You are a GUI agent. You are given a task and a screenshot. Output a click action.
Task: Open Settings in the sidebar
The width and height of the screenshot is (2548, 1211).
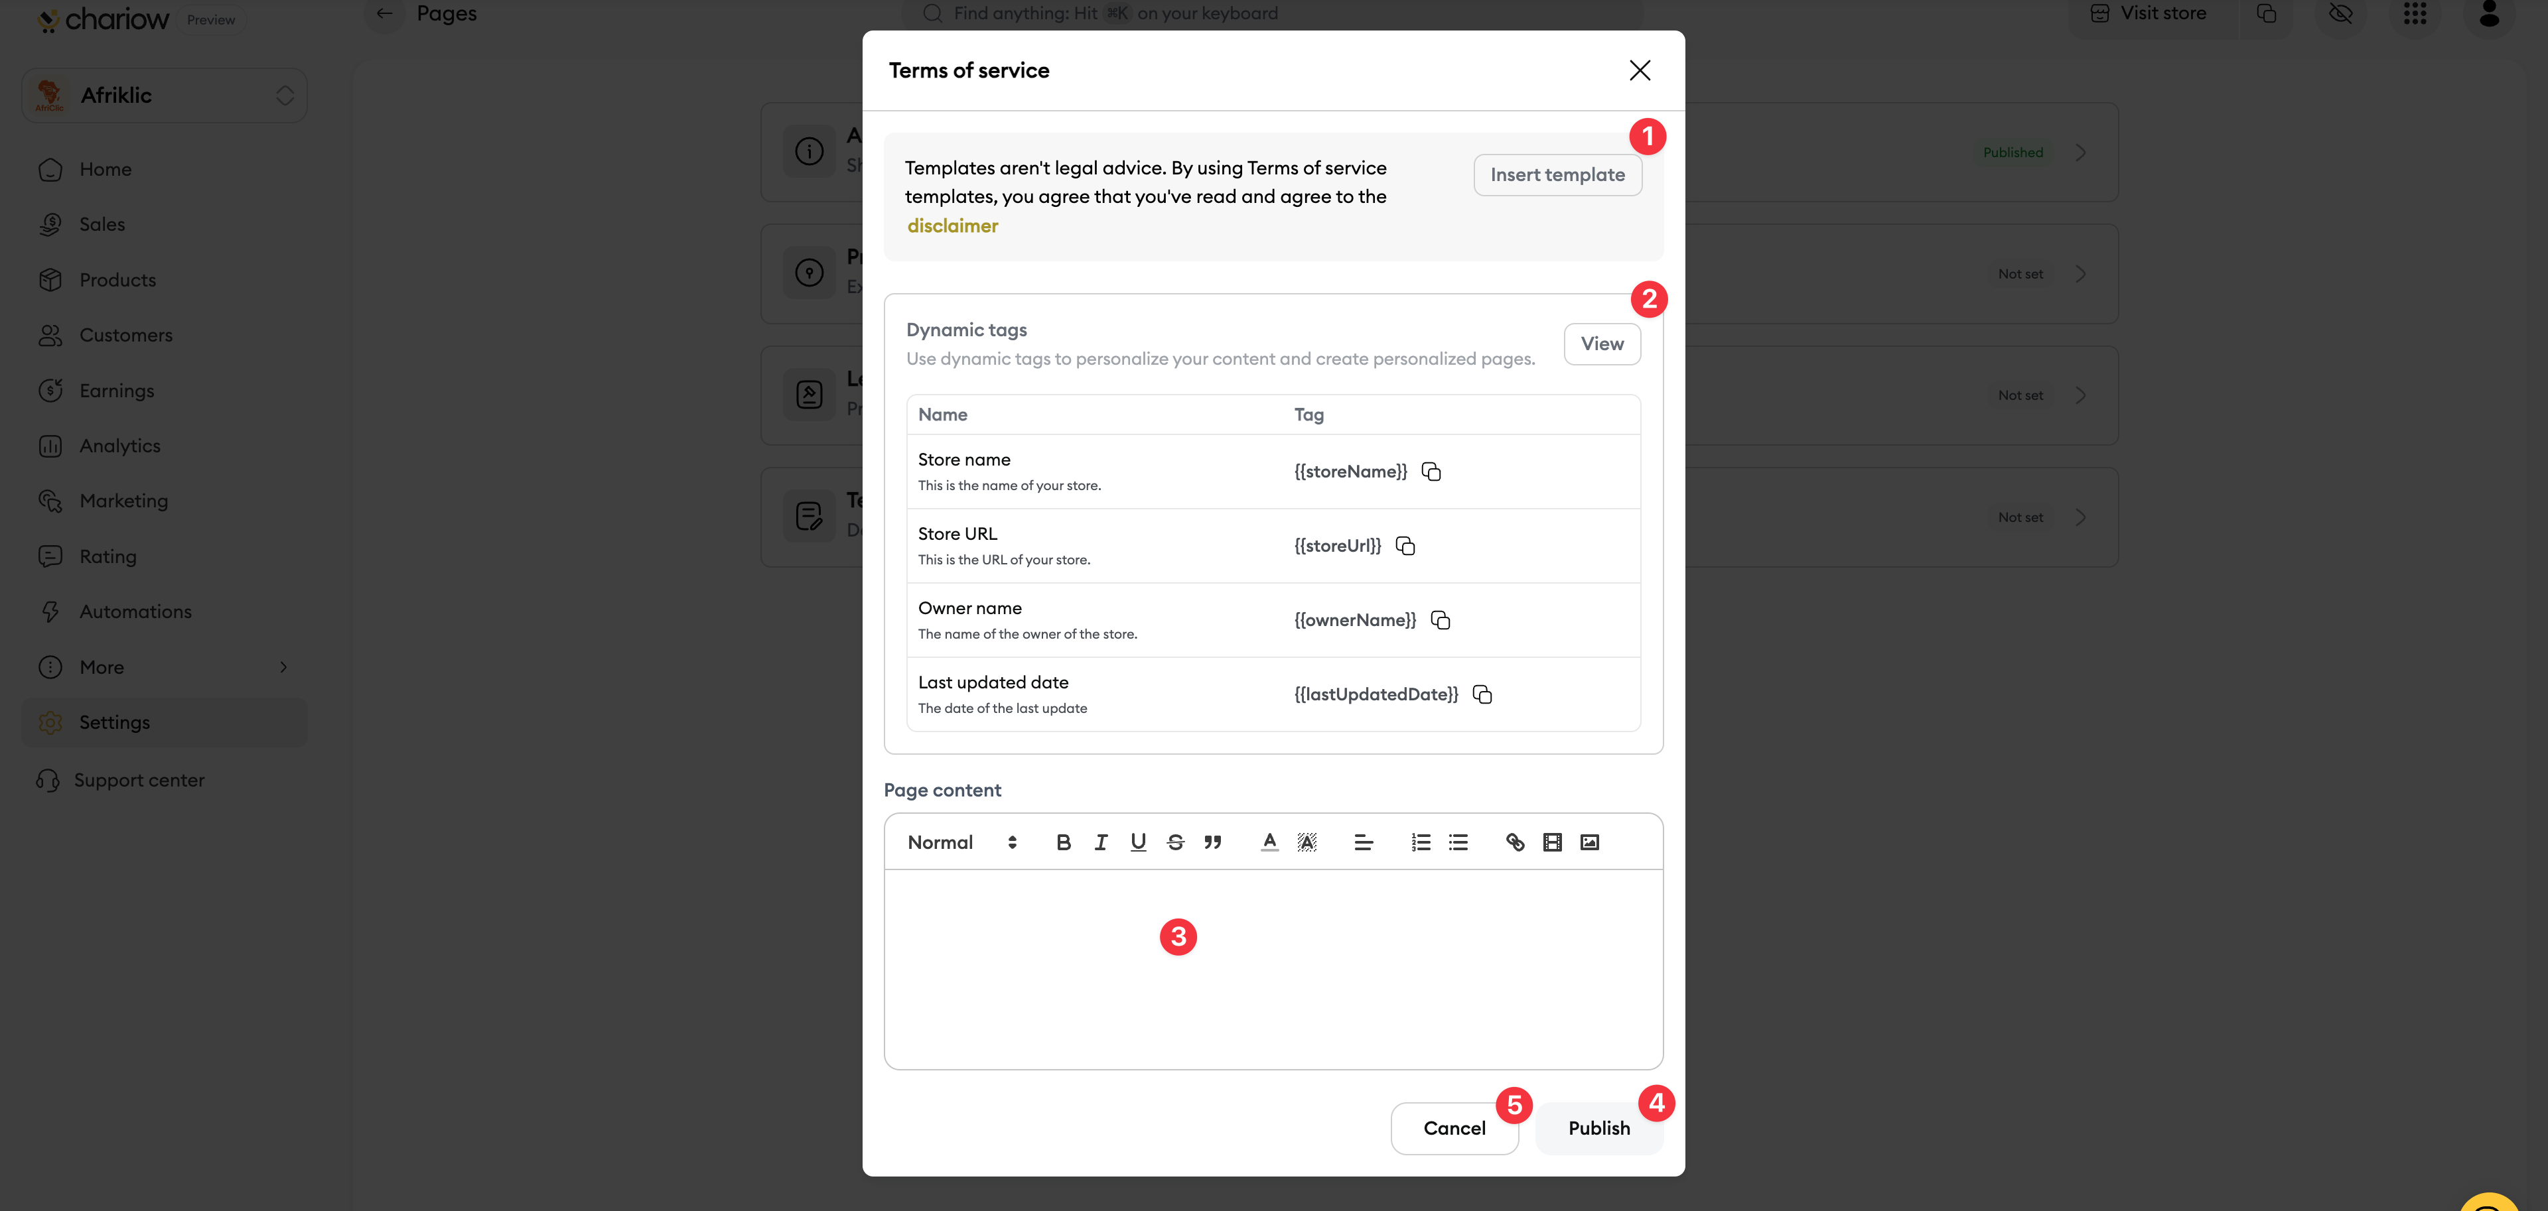coord(164,723)
